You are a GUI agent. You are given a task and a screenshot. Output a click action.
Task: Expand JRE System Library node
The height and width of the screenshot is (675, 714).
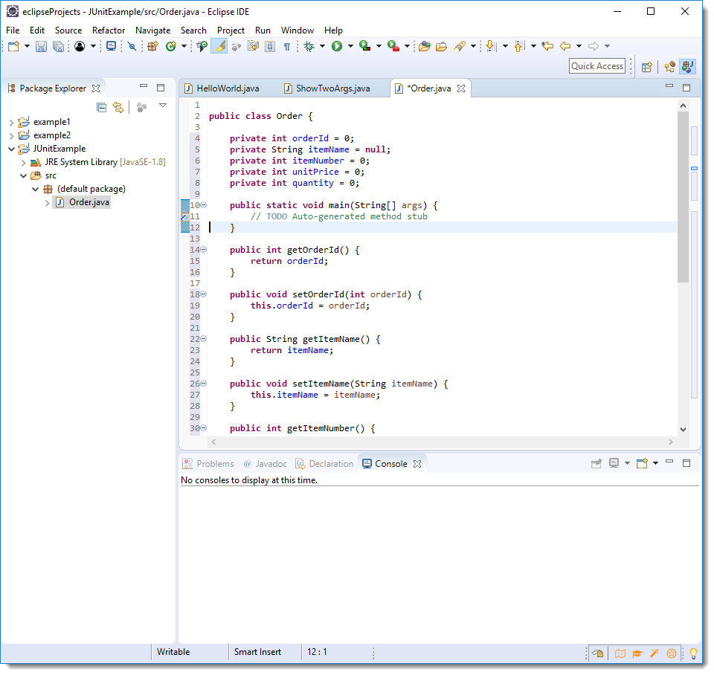[23, 163]
